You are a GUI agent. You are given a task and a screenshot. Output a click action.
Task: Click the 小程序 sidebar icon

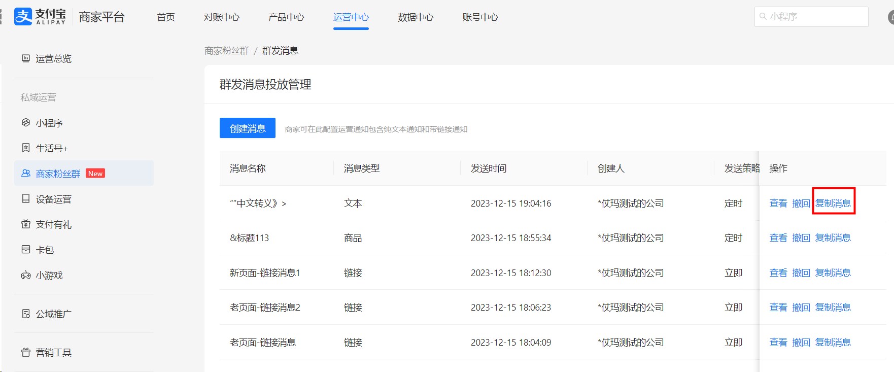coord(26,123)
